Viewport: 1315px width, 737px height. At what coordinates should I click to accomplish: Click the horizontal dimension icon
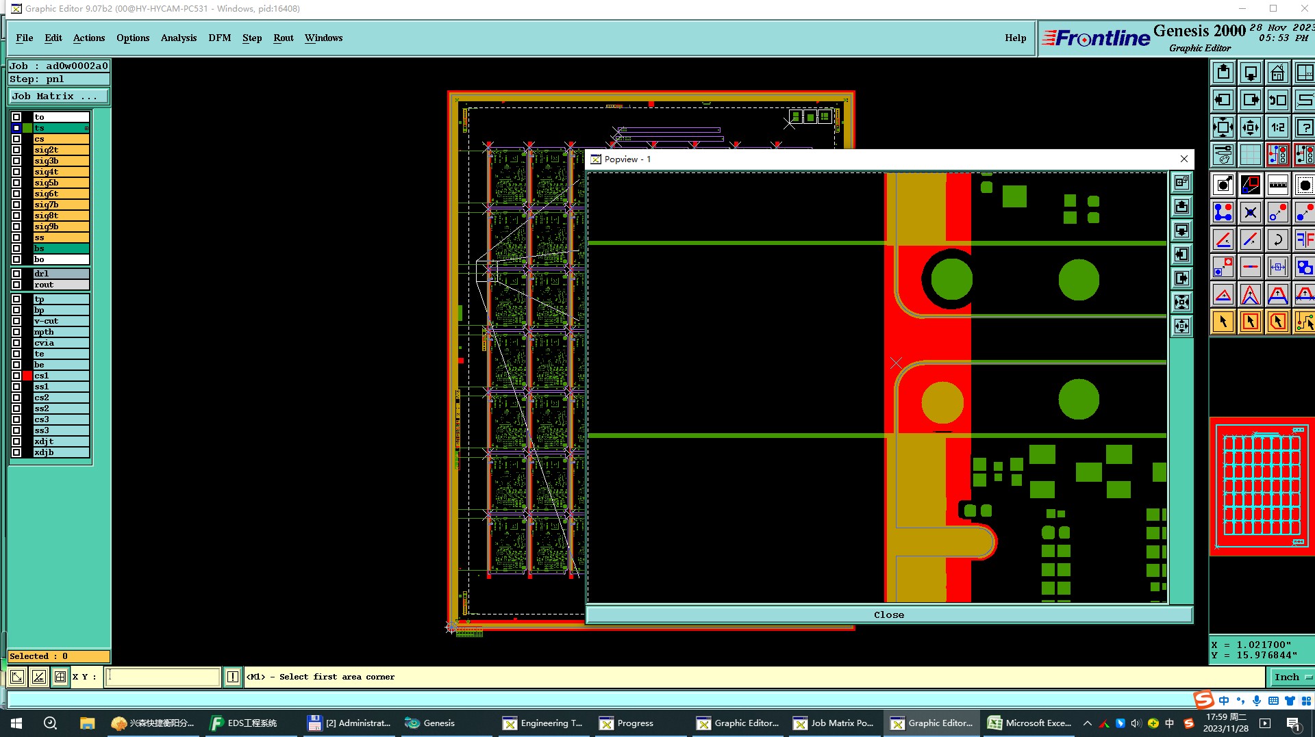coord(1278,267)
